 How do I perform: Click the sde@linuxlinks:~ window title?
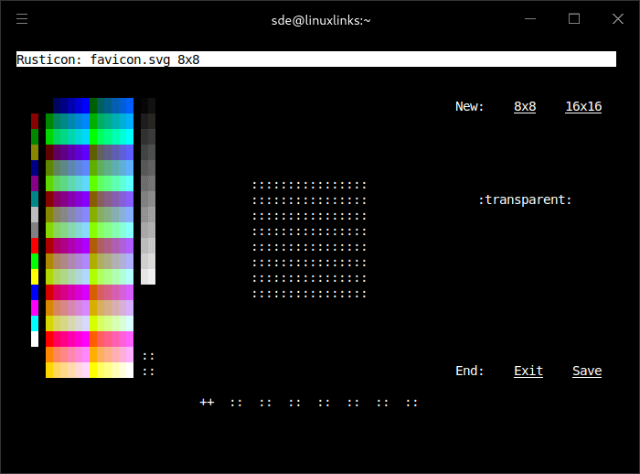[321, 20]
